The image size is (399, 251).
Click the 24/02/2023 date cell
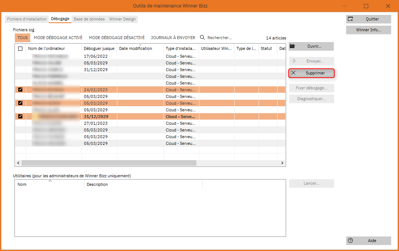click(x=99, y=90)
